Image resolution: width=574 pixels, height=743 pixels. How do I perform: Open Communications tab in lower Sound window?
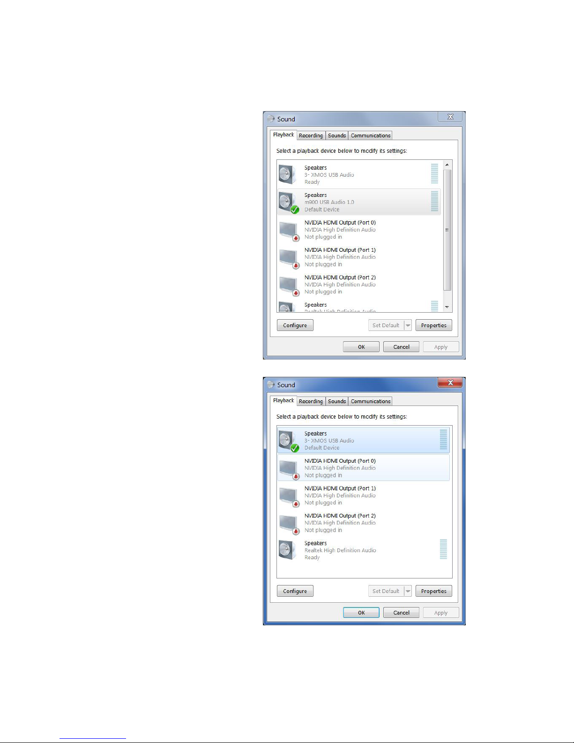click(x=371, y=401)
